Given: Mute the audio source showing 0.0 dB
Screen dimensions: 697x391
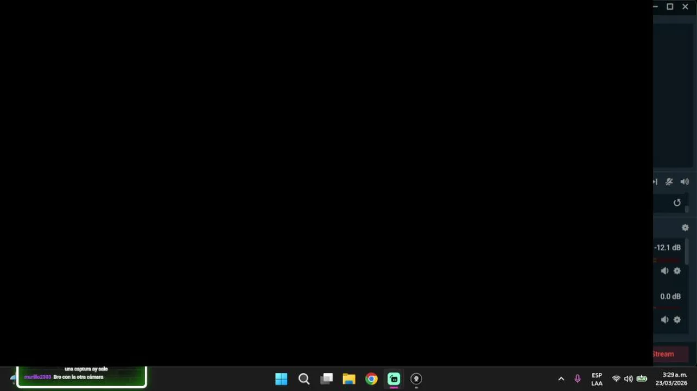Looking at the screenshot, I should 664,320.
